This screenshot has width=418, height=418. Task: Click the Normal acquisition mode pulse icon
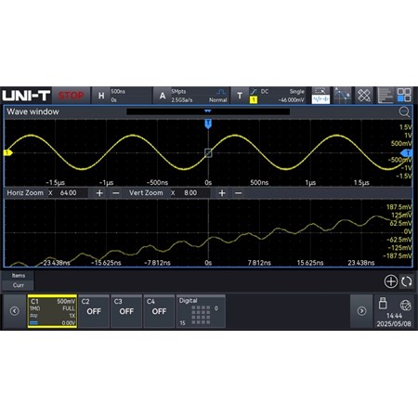pyautogui.click(x=221, y=92)
